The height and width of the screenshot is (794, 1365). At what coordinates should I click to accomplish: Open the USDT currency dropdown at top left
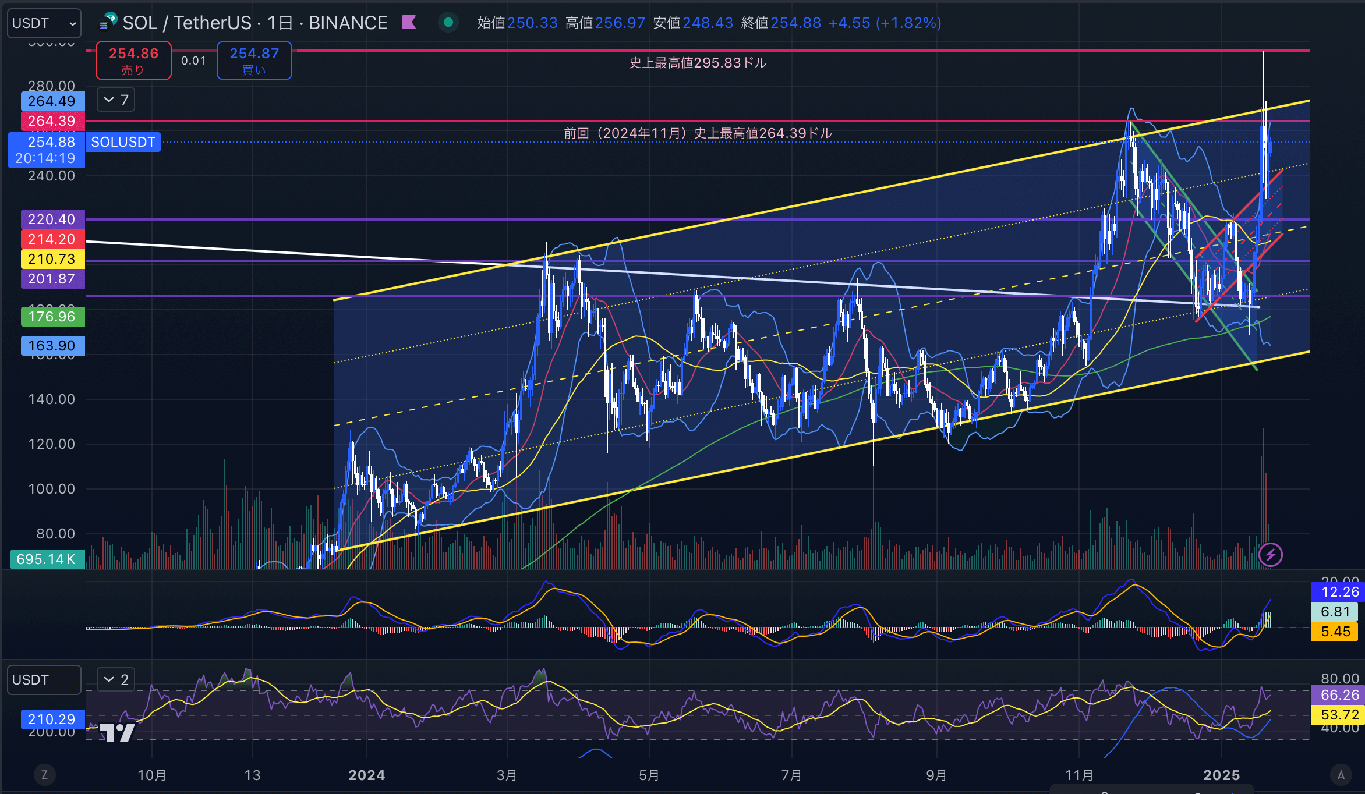(x=44, y=23)
